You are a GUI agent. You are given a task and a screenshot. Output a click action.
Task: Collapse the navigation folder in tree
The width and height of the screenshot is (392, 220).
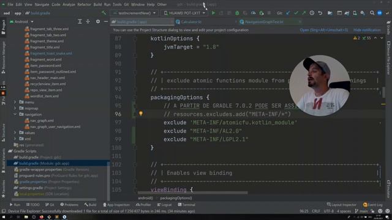(15, 114)
